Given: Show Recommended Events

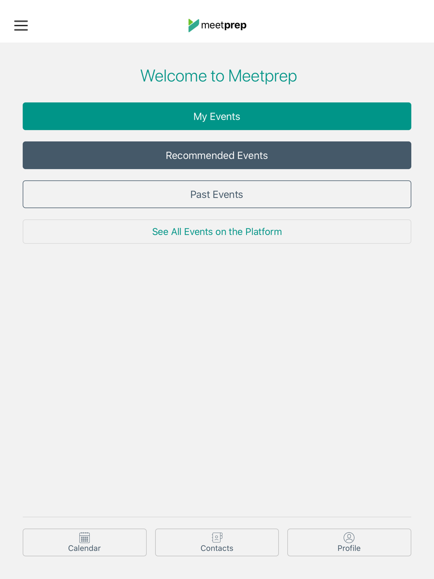Looking at the screenshot, I should click(217, 155).
